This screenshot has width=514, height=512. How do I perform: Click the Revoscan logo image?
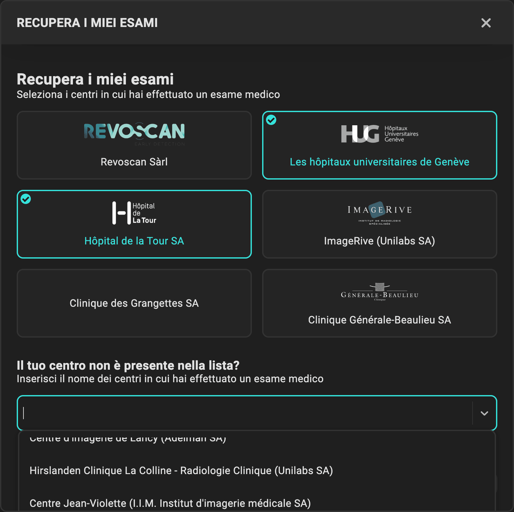click(134, 134)
